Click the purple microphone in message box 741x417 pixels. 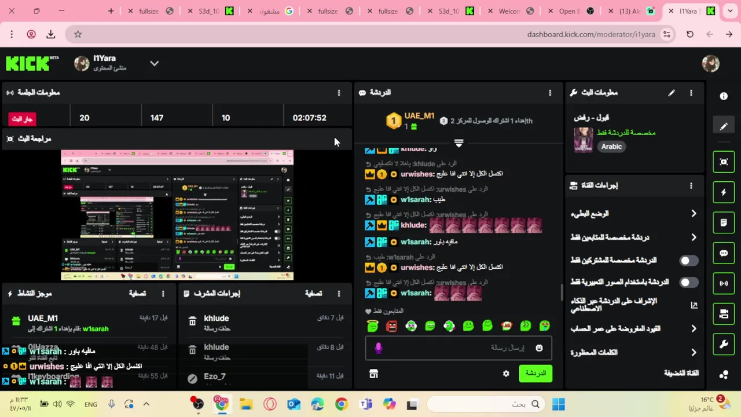[x=378, y=348]
